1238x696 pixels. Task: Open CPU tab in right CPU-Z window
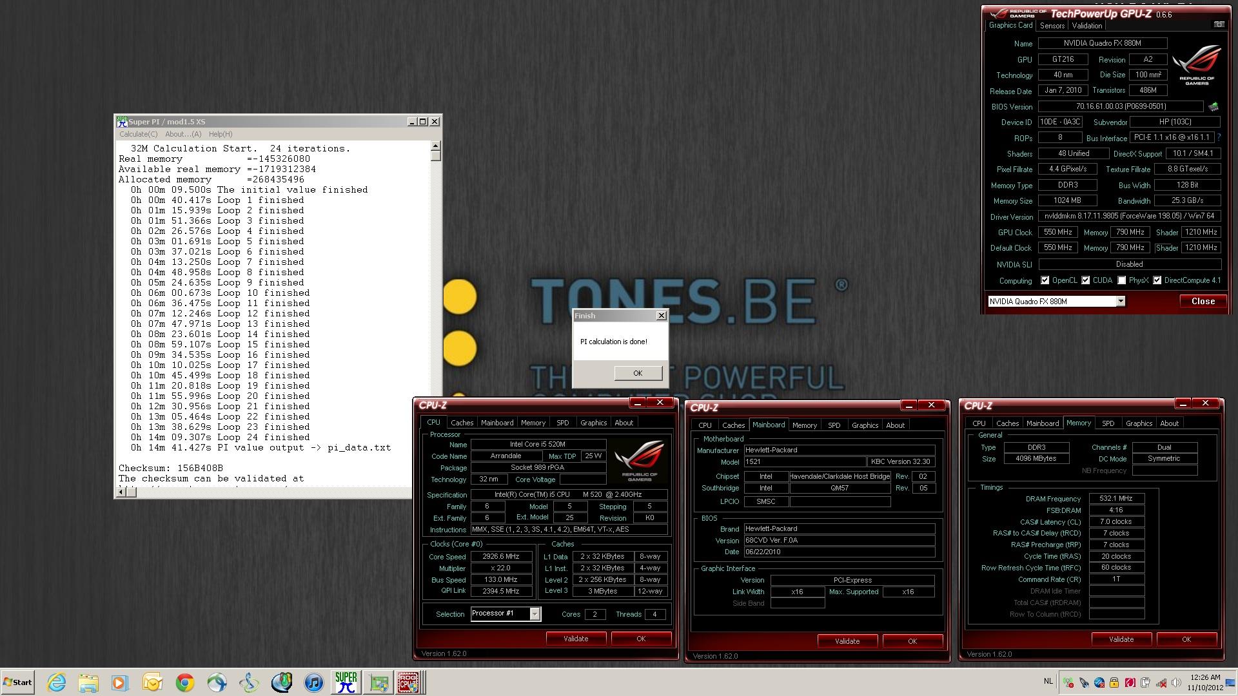[979, 423]
